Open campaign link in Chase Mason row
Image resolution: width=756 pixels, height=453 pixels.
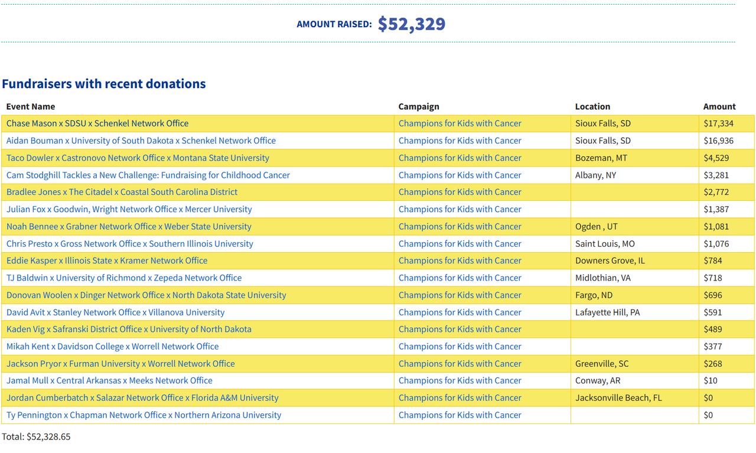pos(460,123)
